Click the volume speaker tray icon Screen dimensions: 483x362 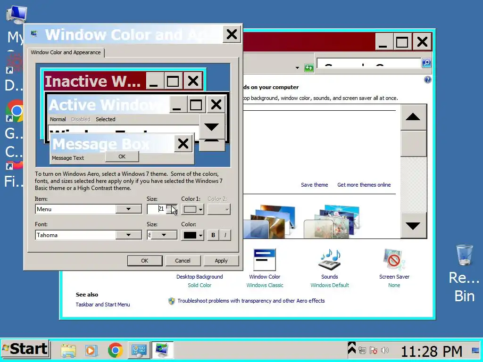coord(384,350)
